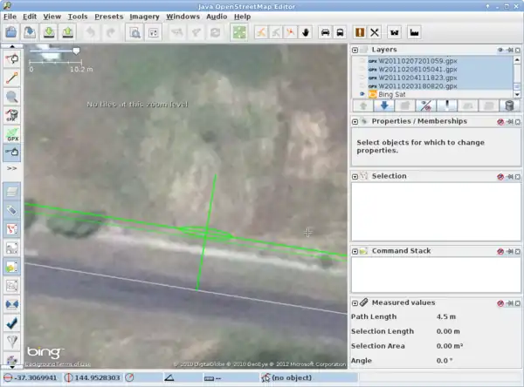This screenshot has width=524, height=387.
Task: Move selected layer down with blue arrow
Action: pos(383,105)
